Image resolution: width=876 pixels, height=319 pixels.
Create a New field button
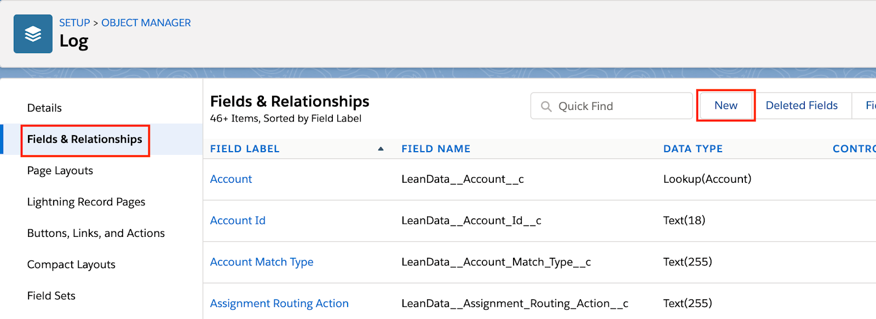click(726, 106)
